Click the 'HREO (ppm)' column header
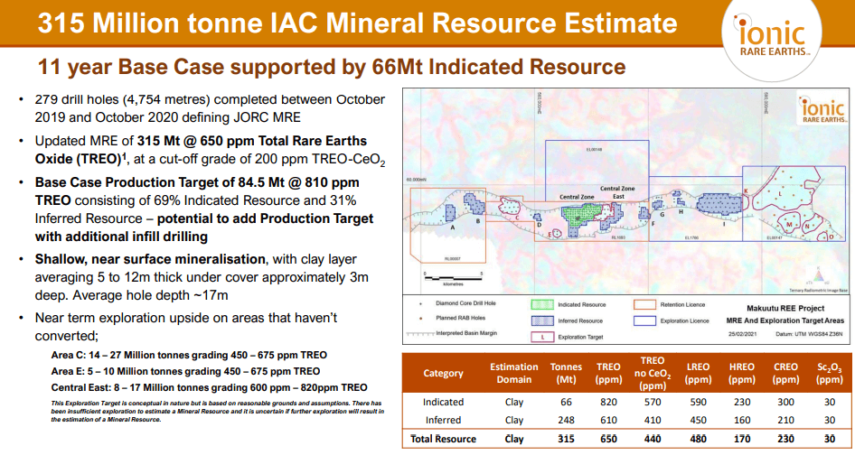Viewport: 855px width, 455px height. point(742,373)
